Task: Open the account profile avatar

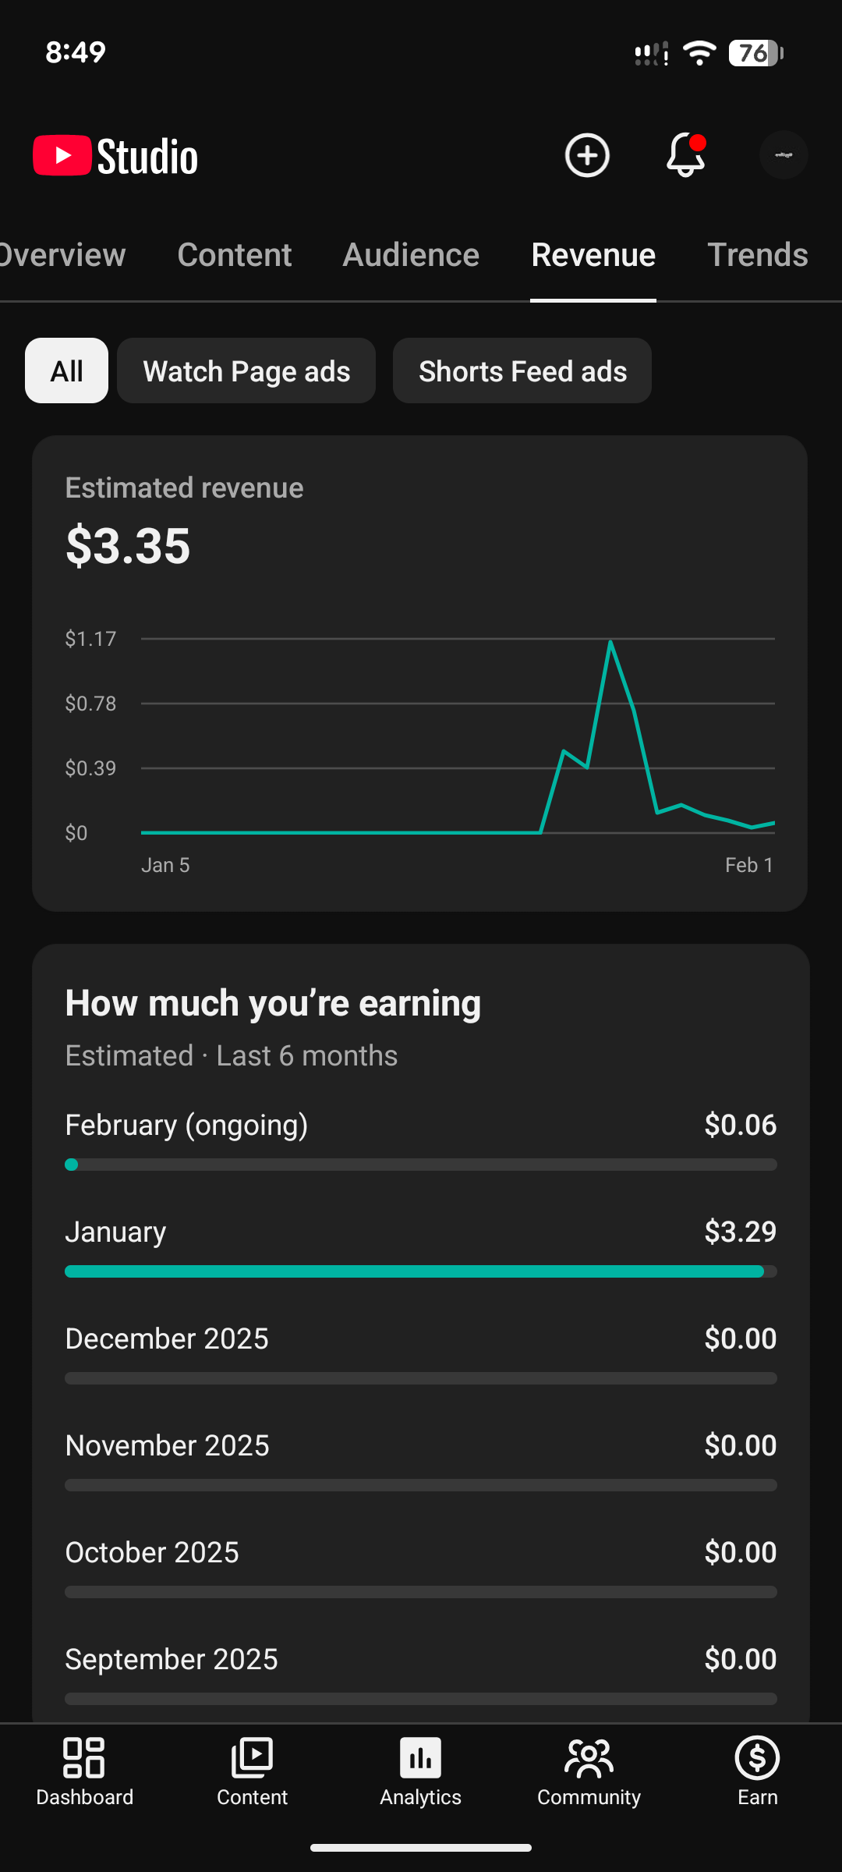Action: [784, 155]
